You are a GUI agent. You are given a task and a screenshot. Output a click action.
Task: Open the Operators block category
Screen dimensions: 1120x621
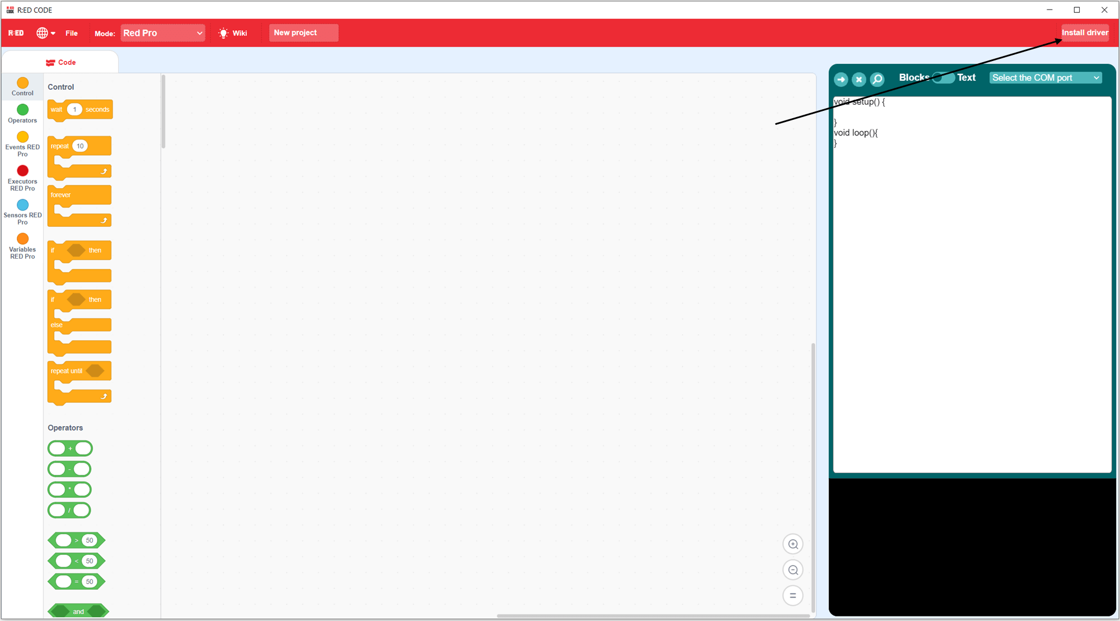[x=22, y=114]
